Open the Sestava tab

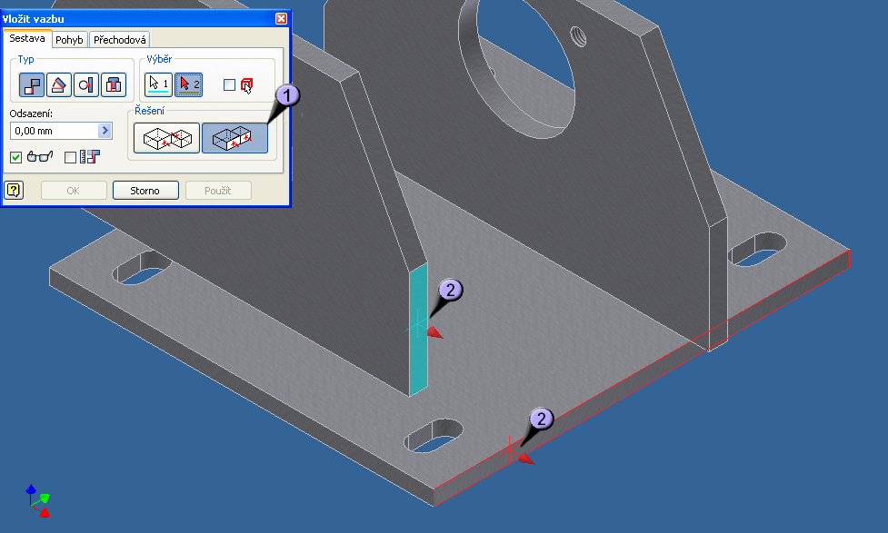tap(26, 39)
